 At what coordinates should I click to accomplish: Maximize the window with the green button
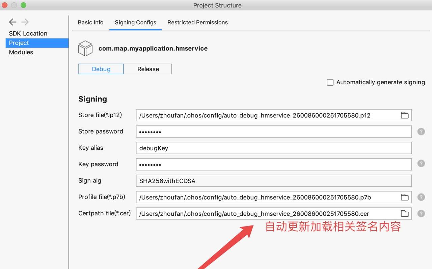pos(23,5)
